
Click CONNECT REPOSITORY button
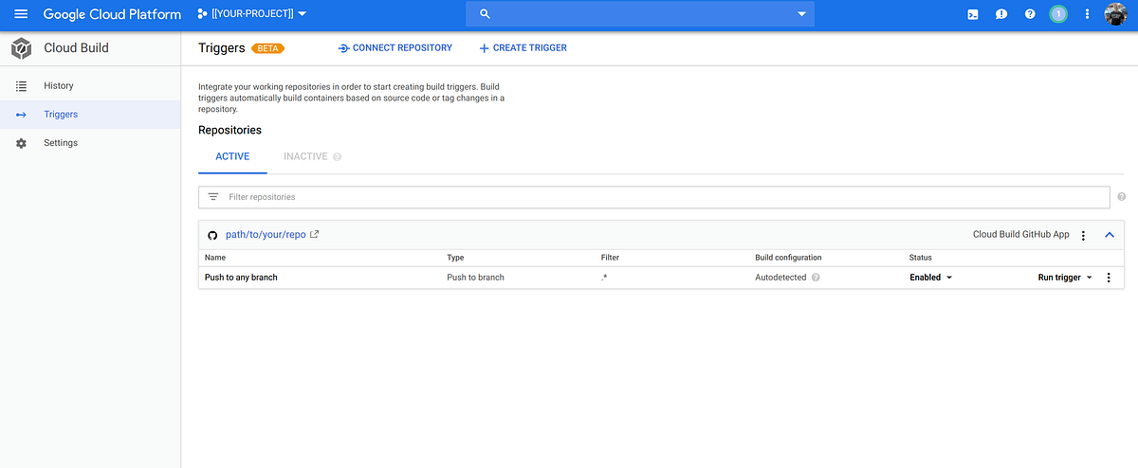point(395,47)
